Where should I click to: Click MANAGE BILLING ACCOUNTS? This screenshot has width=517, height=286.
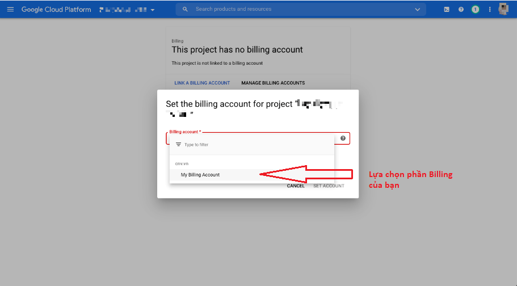pos(273,83)
